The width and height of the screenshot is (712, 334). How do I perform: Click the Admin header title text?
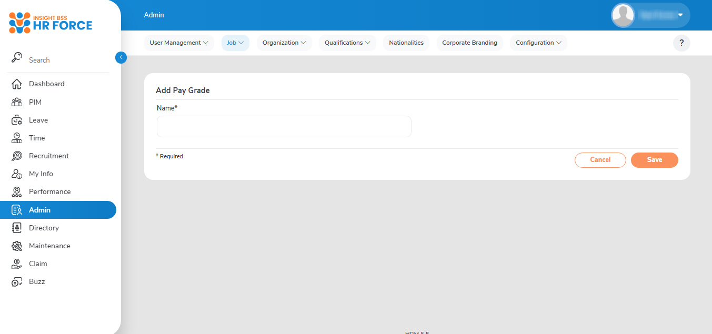tap(154, 15)
